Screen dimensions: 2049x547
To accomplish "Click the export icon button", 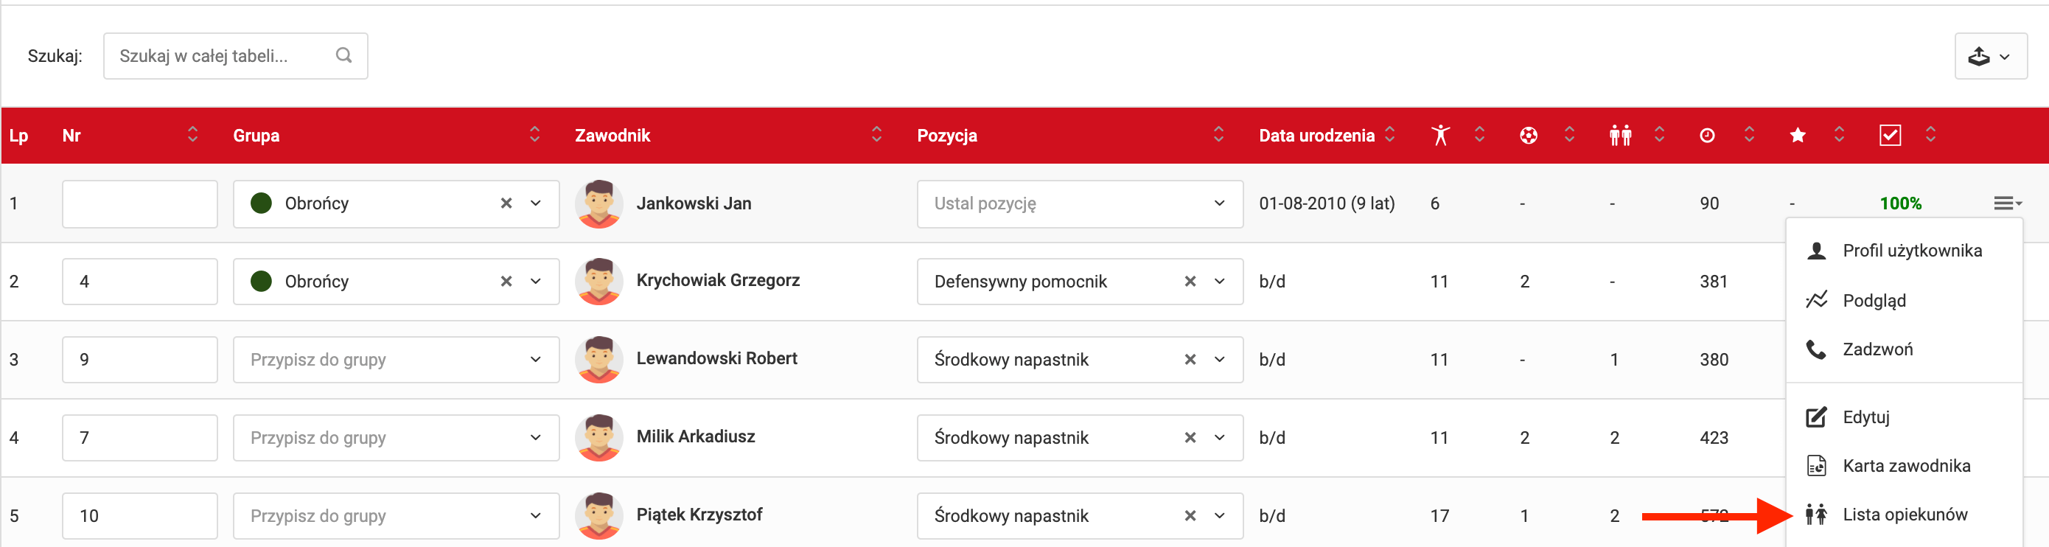I will click(x=1989, y=57).
